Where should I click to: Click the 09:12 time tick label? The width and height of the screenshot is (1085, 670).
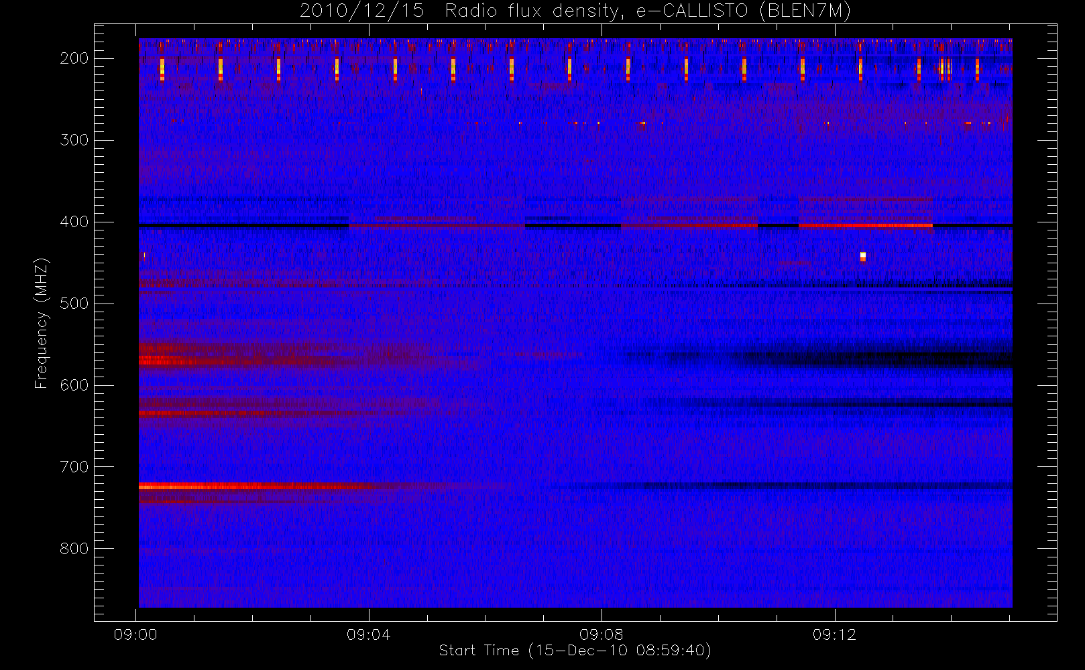tap(834, 634)
